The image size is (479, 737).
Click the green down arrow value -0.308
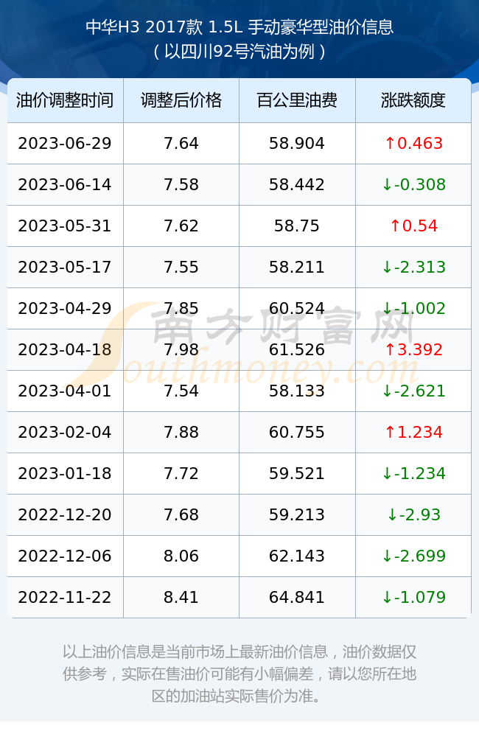[413, 185]
